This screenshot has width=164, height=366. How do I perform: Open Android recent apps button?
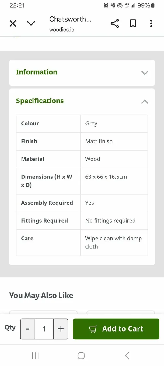[x=35, y=355]
